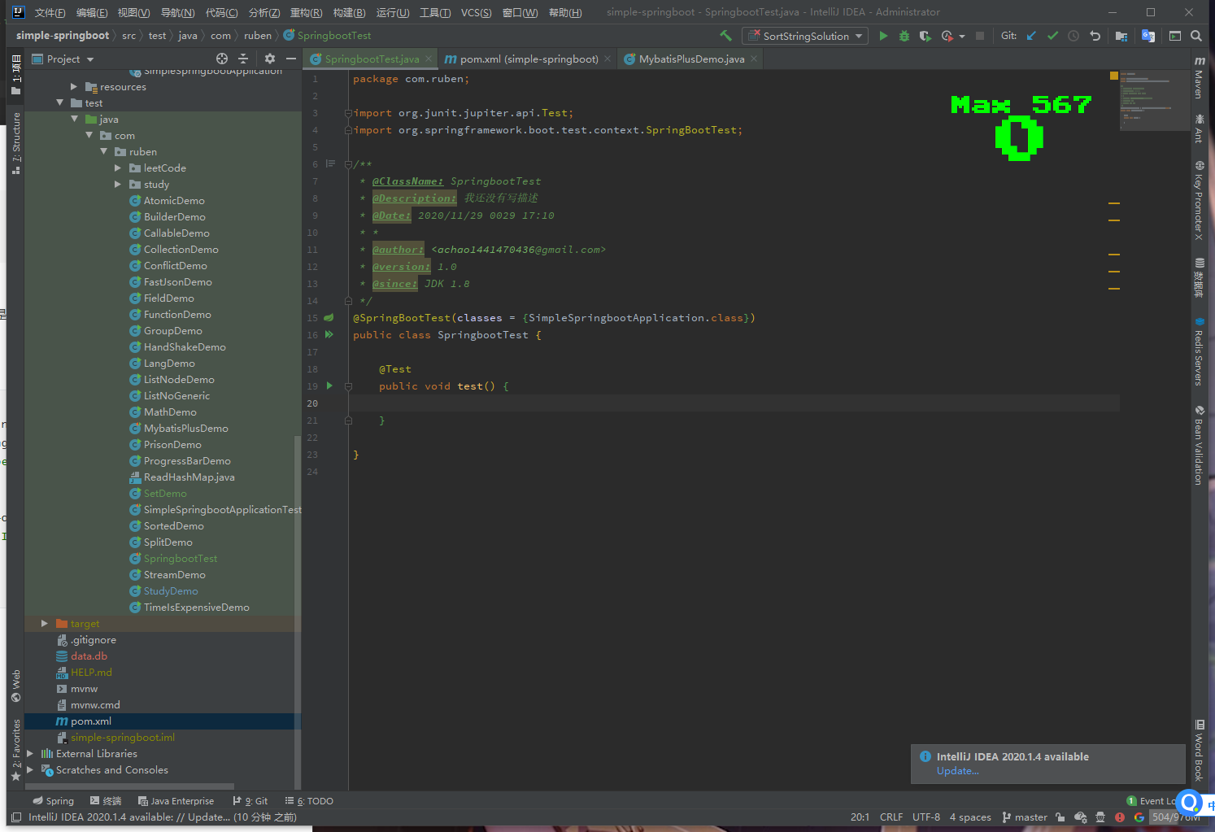Click the Git update project arrow
The image size is (1215, 832).
click(1031, 36)
